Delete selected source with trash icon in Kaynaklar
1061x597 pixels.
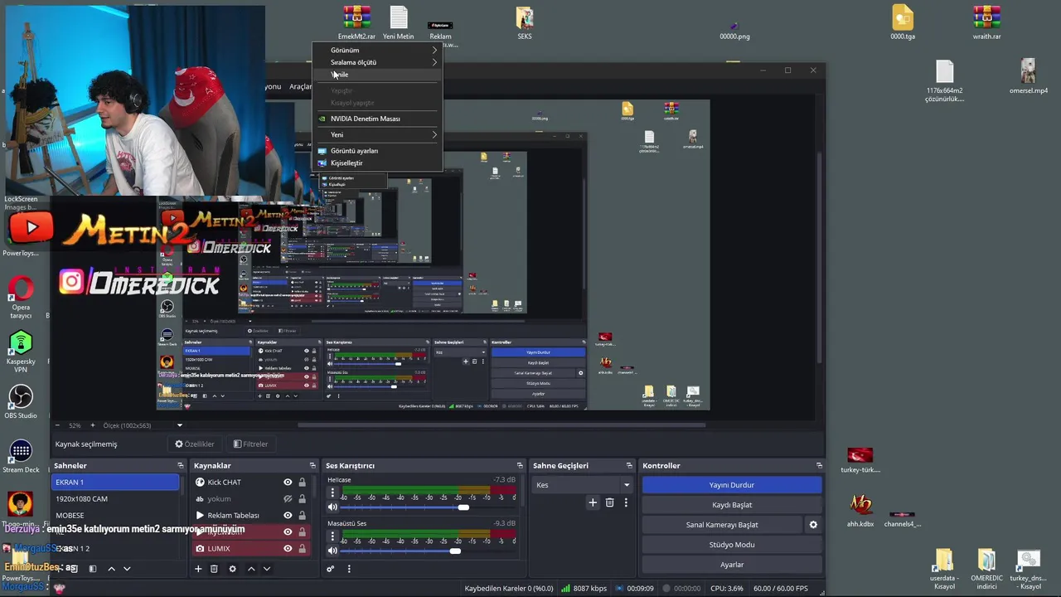click(214, 569)
